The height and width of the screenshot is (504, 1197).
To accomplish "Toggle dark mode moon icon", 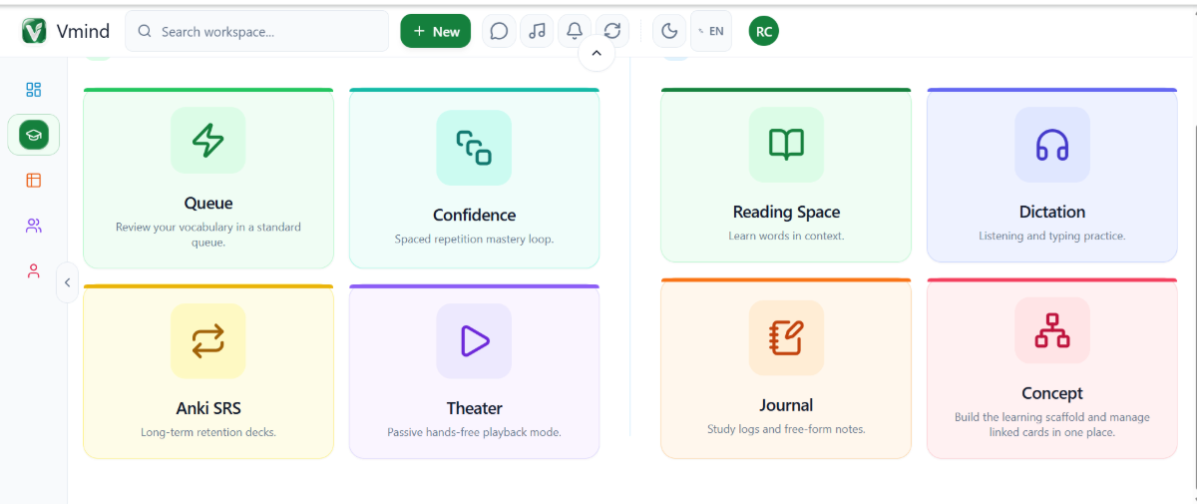I will 669,31.
